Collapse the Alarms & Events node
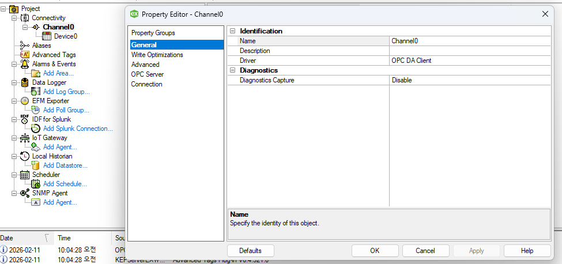This screenshot has height=264, width=562. pos(14,64)
